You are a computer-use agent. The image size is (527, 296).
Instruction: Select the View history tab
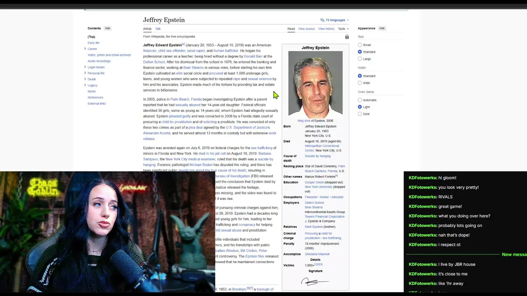point(326,29)
